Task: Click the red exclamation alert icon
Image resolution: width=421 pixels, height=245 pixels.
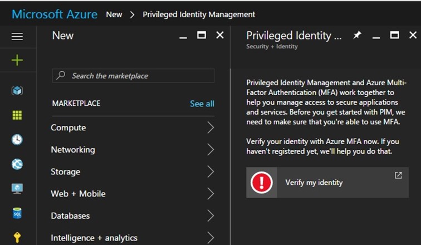Action: pos(262,183)
